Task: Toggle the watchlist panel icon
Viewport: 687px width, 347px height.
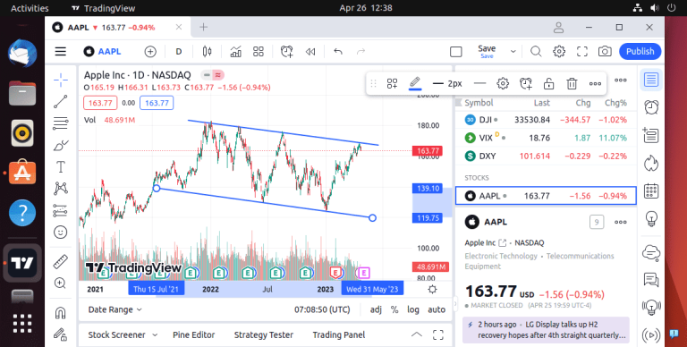Action: tap(651, 80)
